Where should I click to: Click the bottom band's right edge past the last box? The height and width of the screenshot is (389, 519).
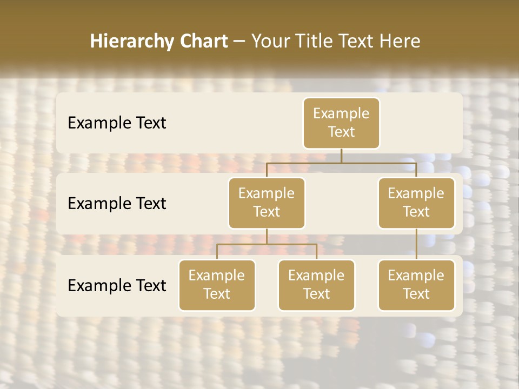tap(459, 285)
